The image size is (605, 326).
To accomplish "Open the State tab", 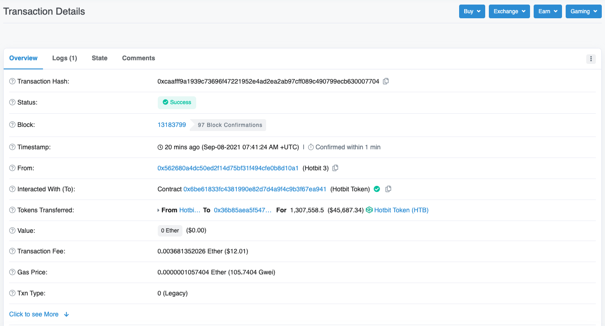I will (99, 58).
